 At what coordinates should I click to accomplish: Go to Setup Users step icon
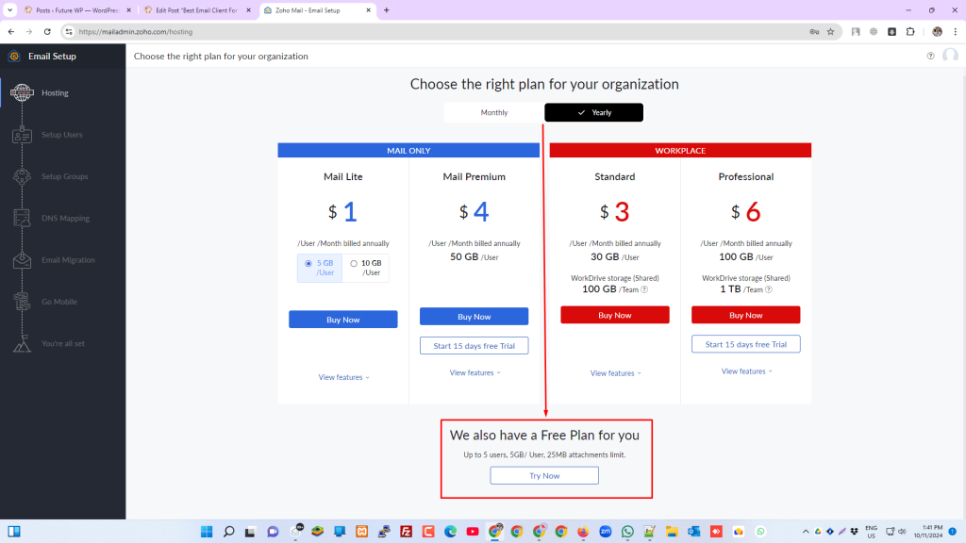tap(22, 135)
